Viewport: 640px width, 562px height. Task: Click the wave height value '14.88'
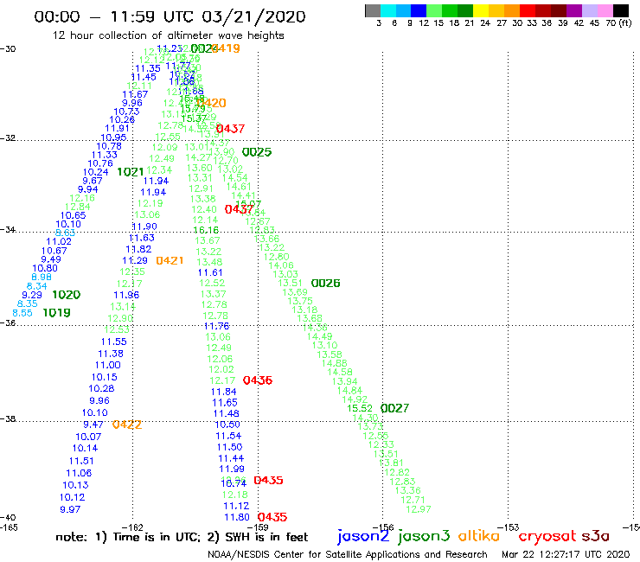(x=335, y=363)
